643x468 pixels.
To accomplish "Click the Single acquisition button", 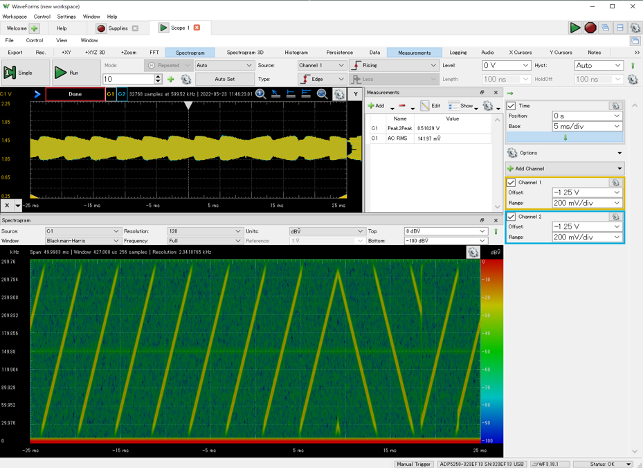I will (26, 73).
